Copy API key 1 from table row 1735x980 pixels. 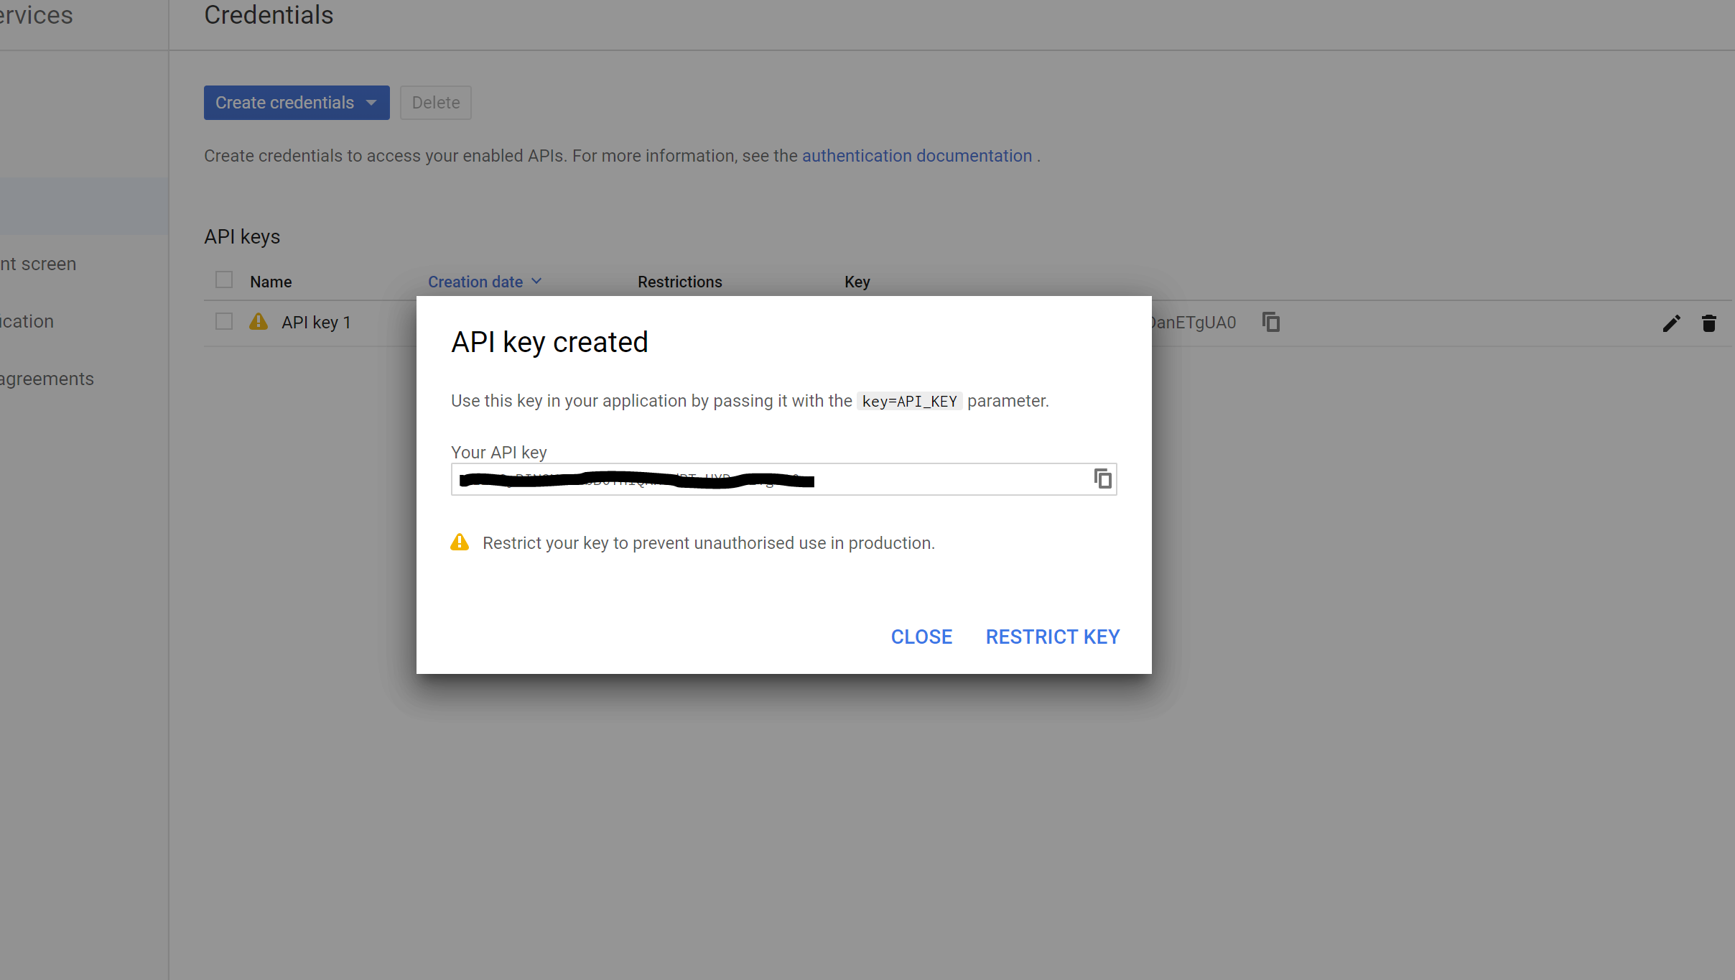point(1270,322)
